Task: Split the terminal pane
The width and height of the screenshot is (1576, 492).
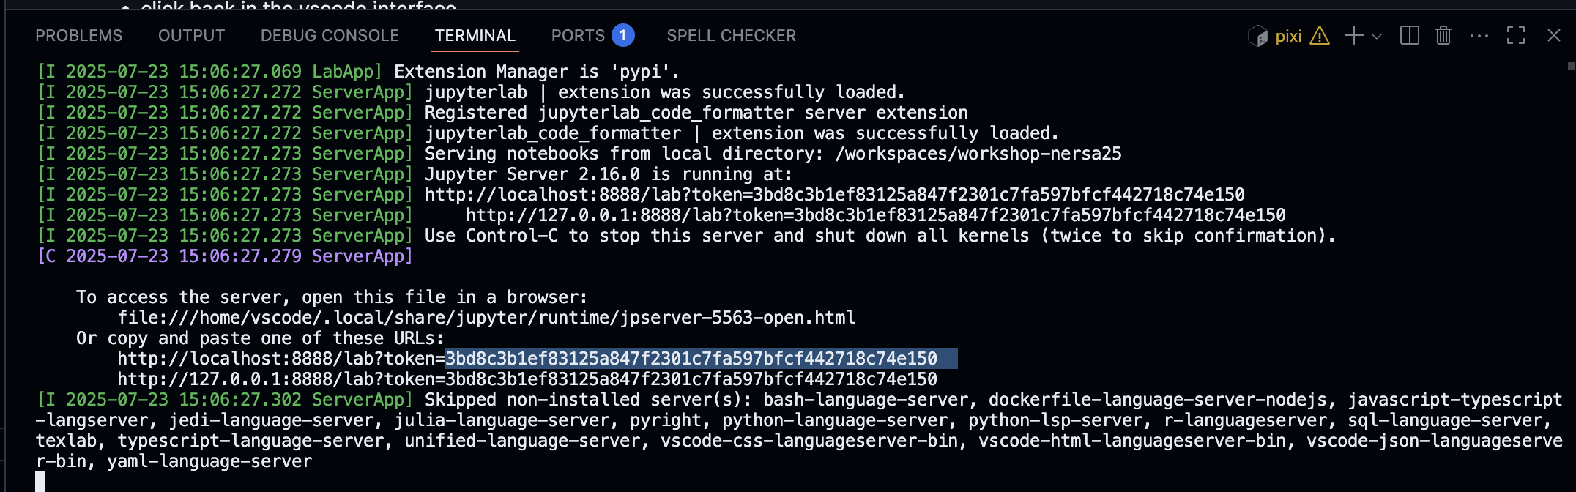Action: tap(1410, 35)
